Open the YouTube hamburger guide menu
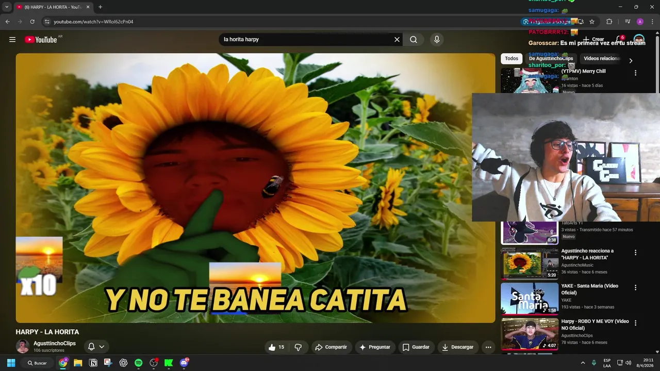The image size is (660, 371). coord(12,40)
